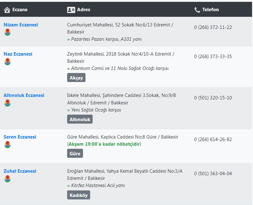Click address Güre Mahallesi, Kaplıca Caddesi No:8
The image size is (253, 205).
click(123, 137)
